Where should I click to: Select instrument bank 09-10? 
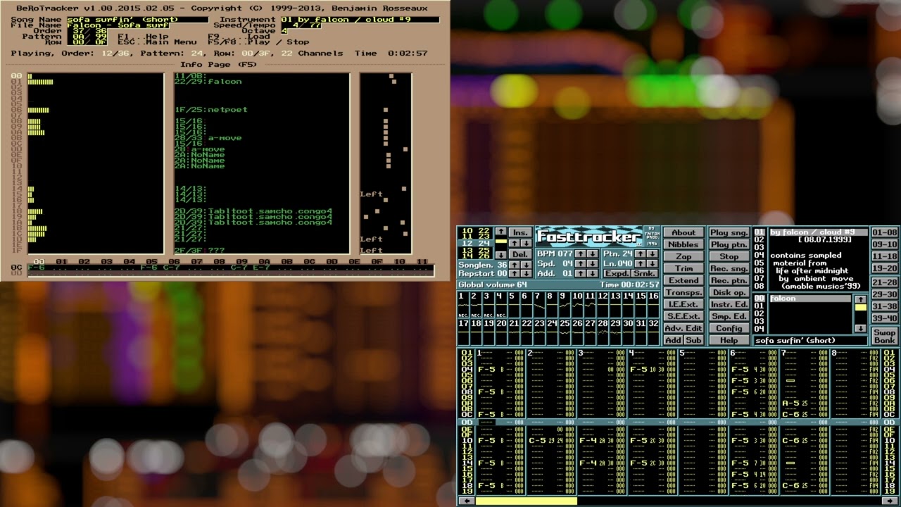[x=885, y=244]
